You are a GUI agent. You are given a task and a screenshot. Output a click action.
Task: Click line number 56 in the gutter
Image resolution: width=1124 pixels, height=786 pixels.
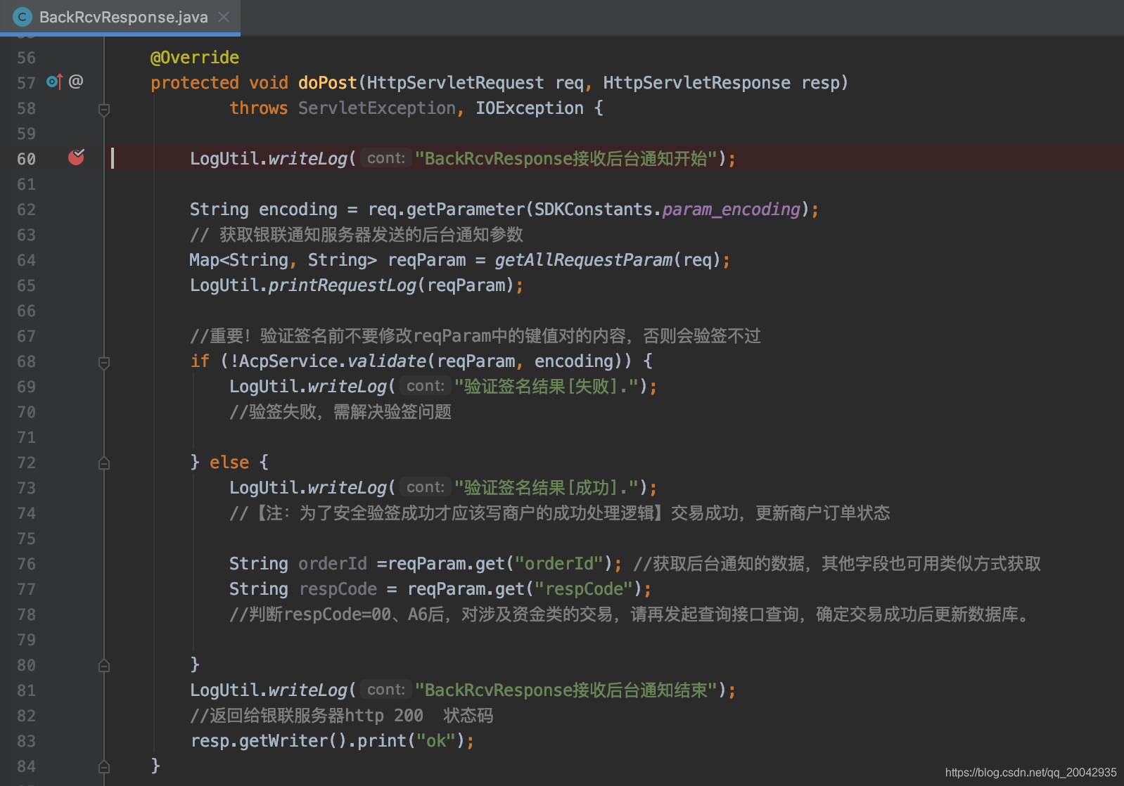[27, 58]
